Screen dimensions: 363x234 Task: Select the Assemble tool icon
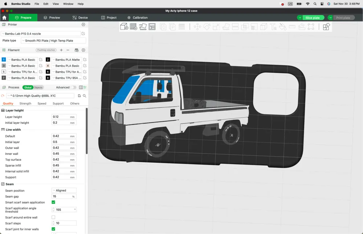(302, 27)
